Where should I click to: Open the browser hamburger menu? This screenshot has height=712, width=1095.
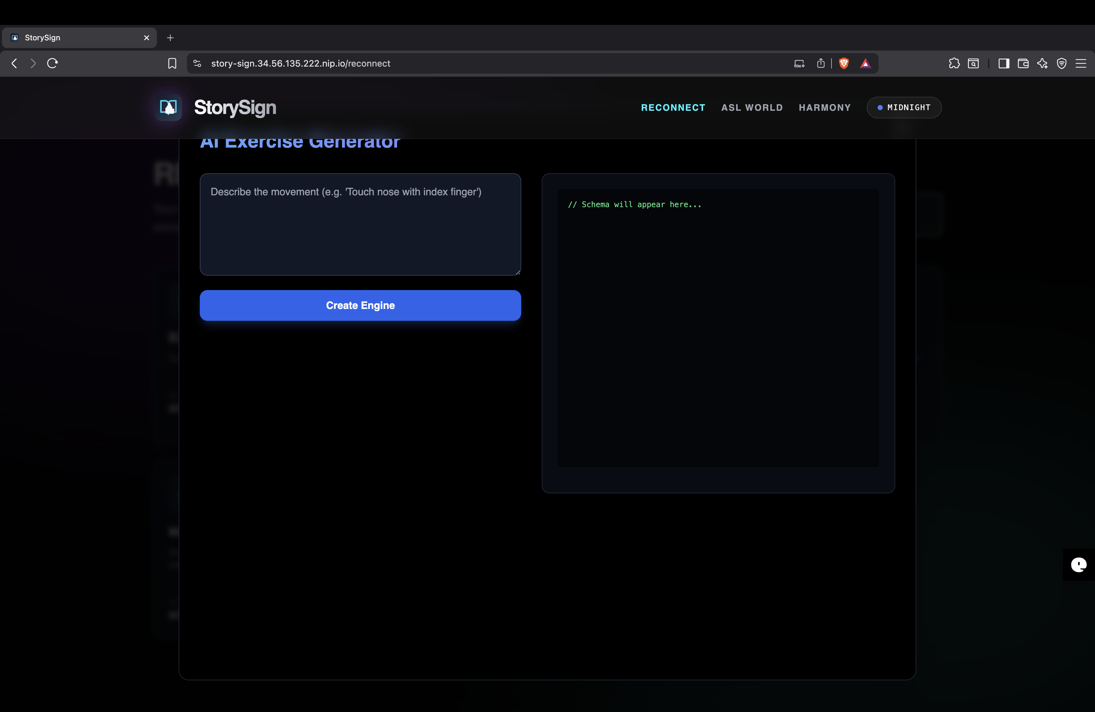[1081, 63]
